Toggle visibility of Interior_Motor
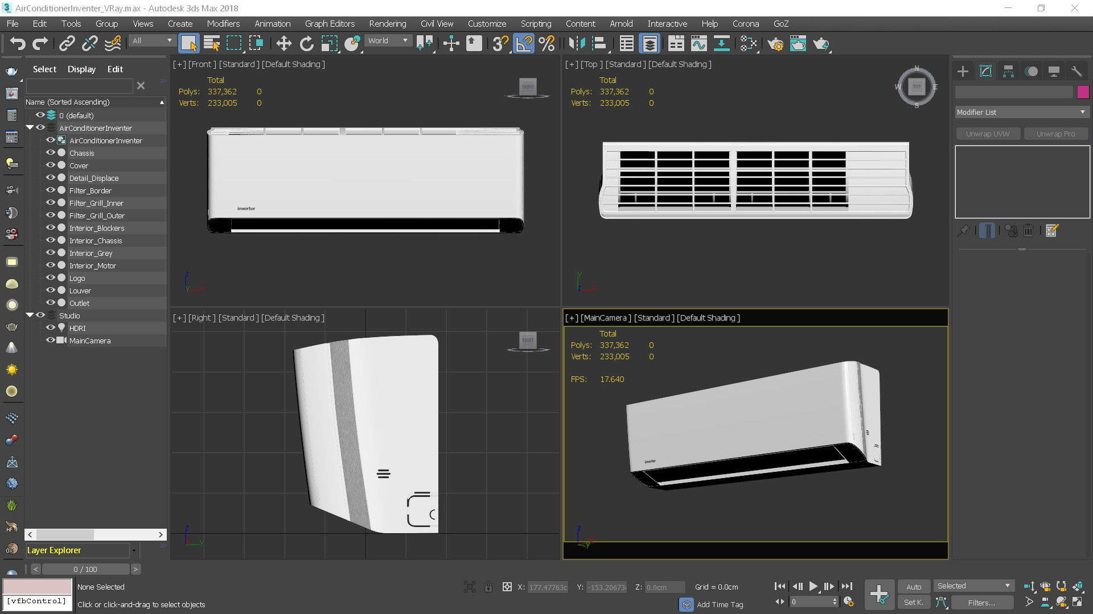1093x614 pixels. [50, 265]
